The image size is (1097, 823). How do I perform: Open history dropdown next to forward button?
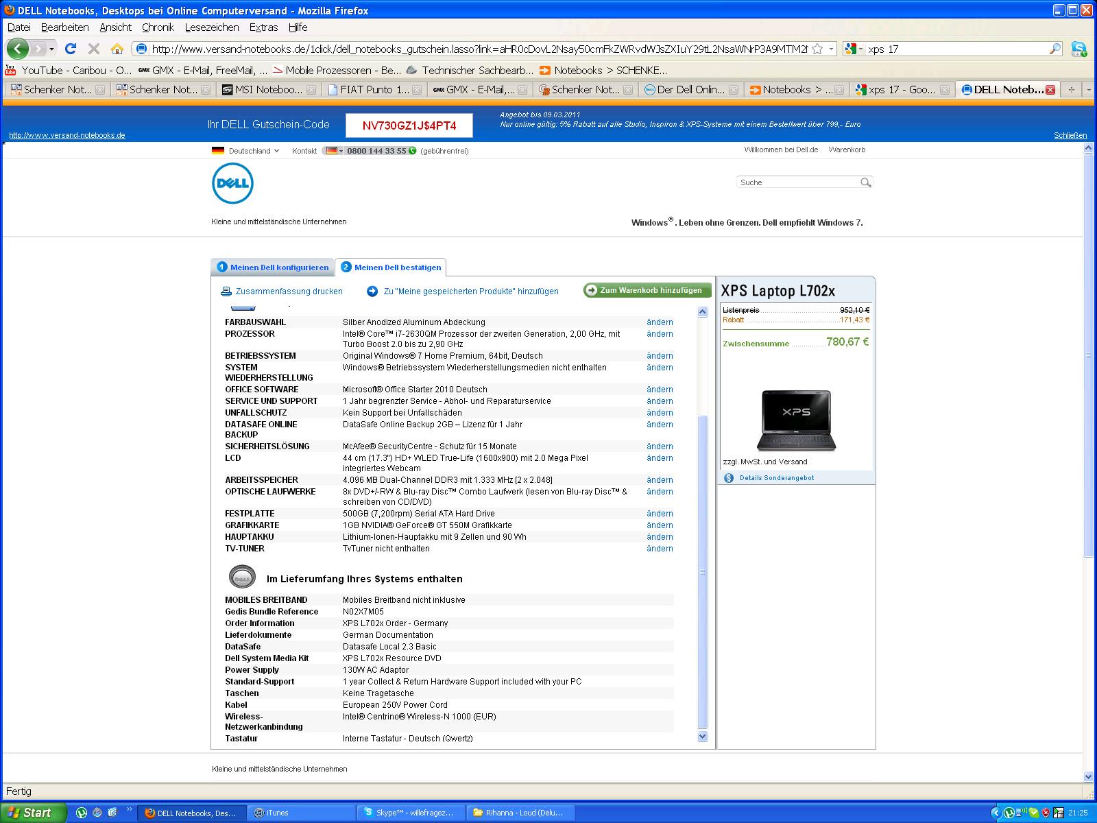coord(51,49)
